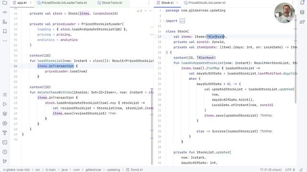Click gildedrose breadcrumb

click(93, 170)
